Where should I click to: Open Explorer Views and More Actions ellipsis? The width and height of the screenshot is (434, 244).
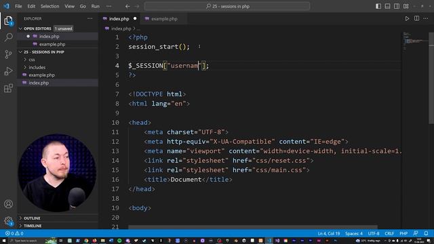click(x=90, y=18)
